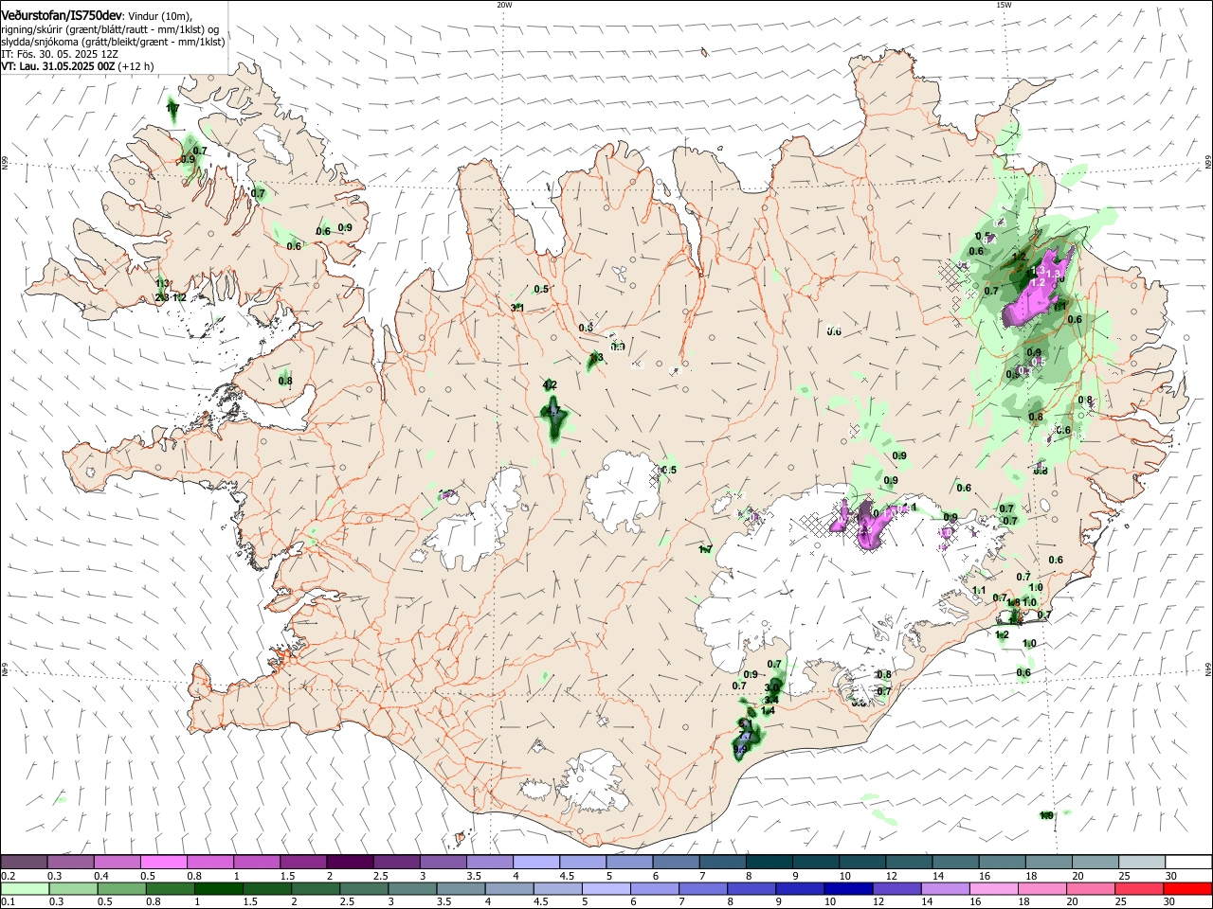Choose the 25–30 light grey snow-legend swatch
Viewport: 1213px width, 909px height.
coord(1143,862)
